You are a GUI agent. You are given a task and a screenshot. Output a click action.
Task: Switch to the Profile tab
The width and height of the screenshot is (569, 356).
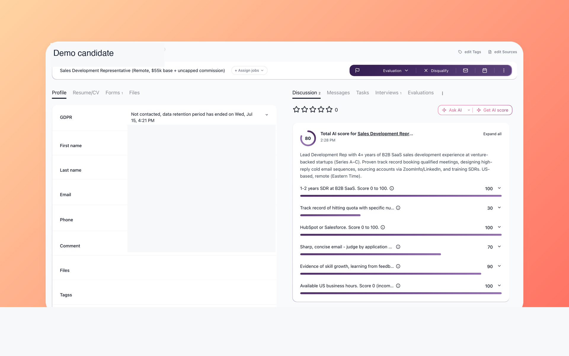click(x=59, y=93)
